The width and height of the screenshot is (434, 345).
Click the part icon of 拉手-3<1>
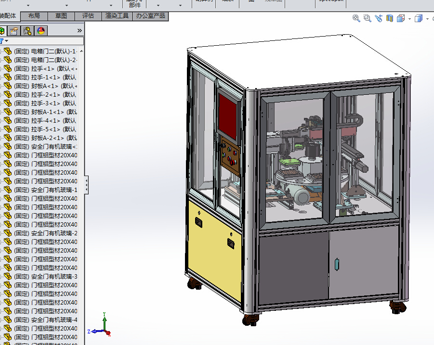[8, 103]
